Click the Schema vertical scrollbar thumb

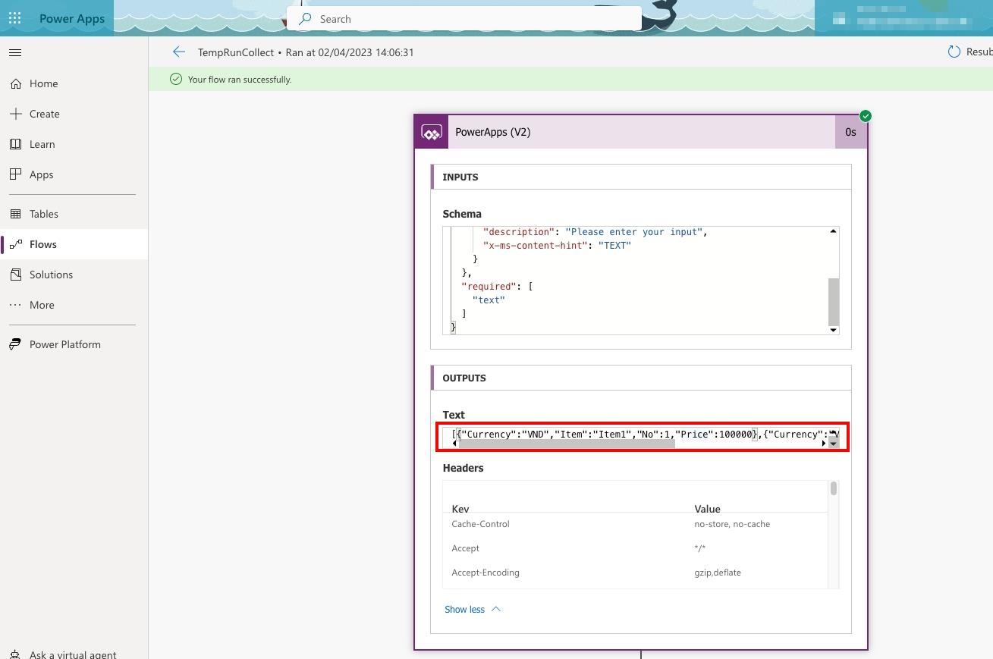pyautogui.click(x=833, y=302)
